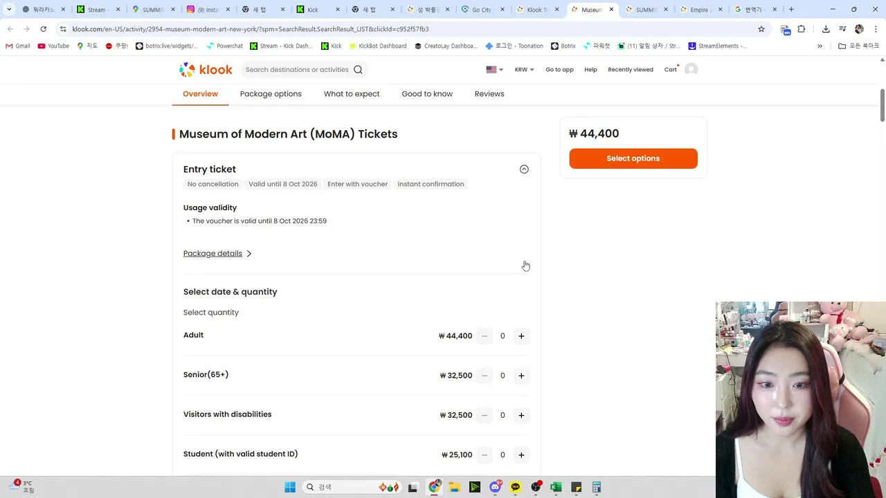Image resolution: width=886 pixels, height=498 pixels.
Task: Switch to the Empire browser tab
Action: tap(699, 10)
